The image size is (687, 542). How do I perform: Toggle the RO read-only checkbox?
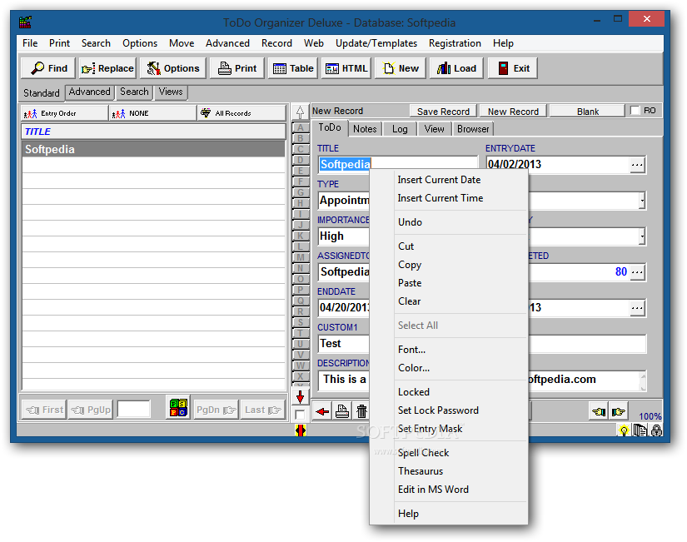[x=635, y=111]
